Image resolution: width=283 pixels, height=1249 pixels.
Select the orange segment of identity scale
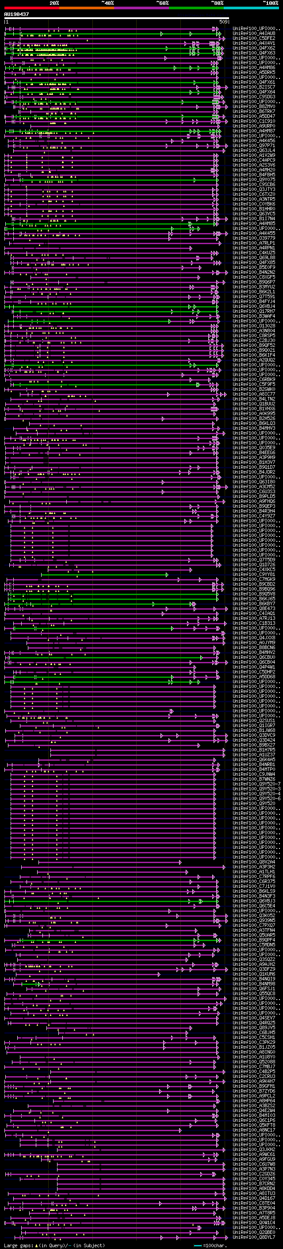click(x=87, y=8)
